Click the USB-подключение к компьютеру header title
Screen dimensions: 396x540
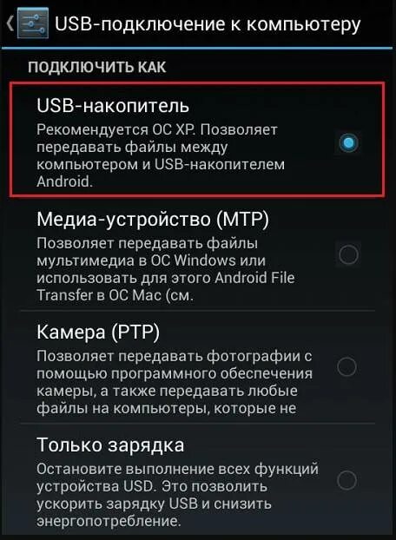(x=208, y=24)
